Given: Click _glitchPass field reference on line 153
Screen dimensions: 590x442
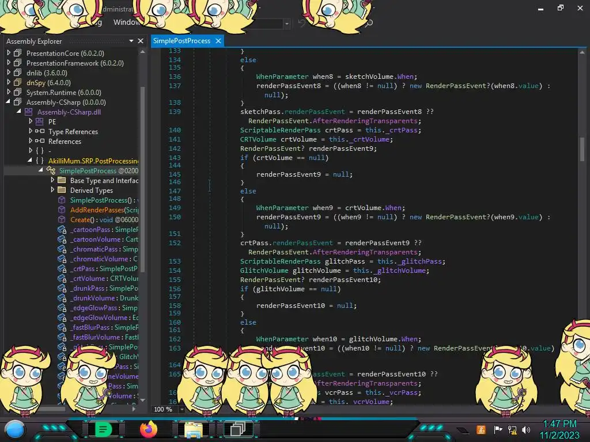Looking at the screenshot, I should click(420, 261).
